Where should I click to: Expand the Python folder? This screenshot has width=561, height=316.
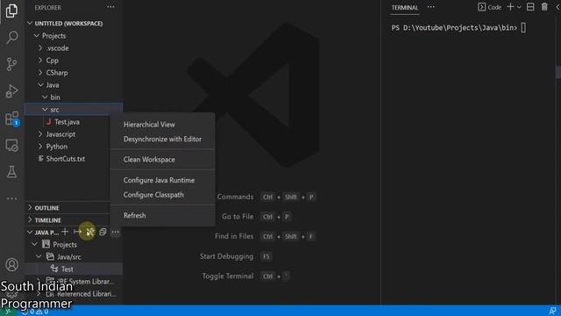click(x=40, y=147)
